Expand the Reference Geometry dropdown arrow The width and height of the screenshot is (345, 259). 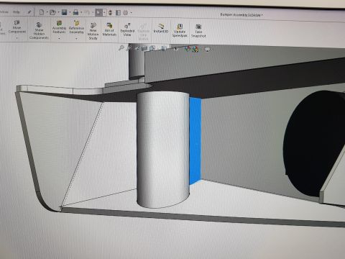[77, 38]
